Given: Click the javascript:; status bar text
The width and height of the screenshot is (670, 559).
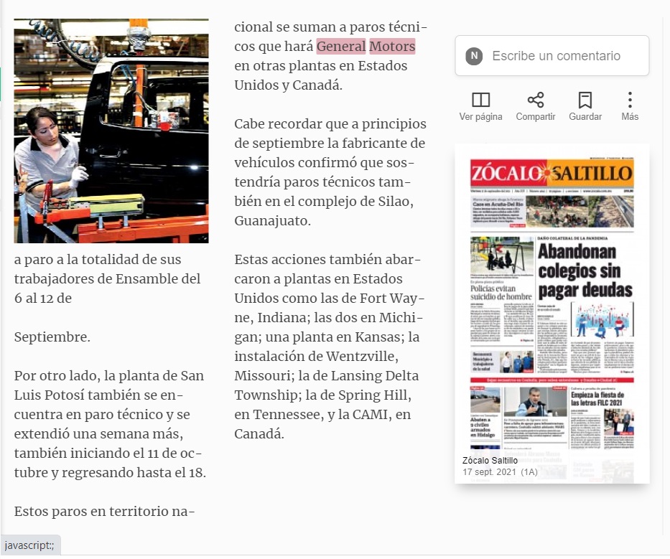Looking at the screenshot, I should click(x=29, y=545).
